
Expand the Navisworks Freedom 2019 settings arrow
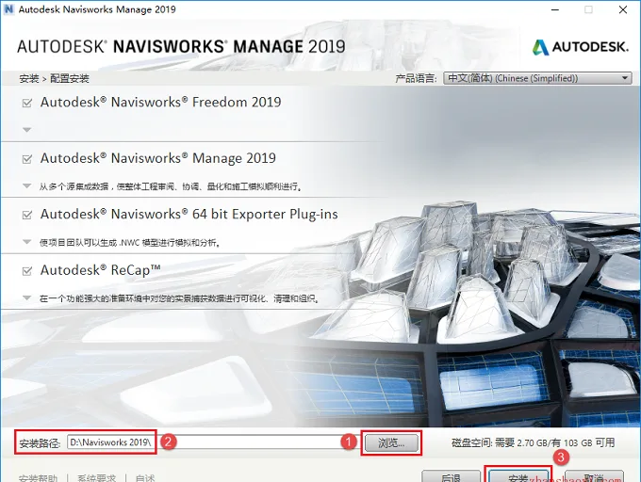27,130
